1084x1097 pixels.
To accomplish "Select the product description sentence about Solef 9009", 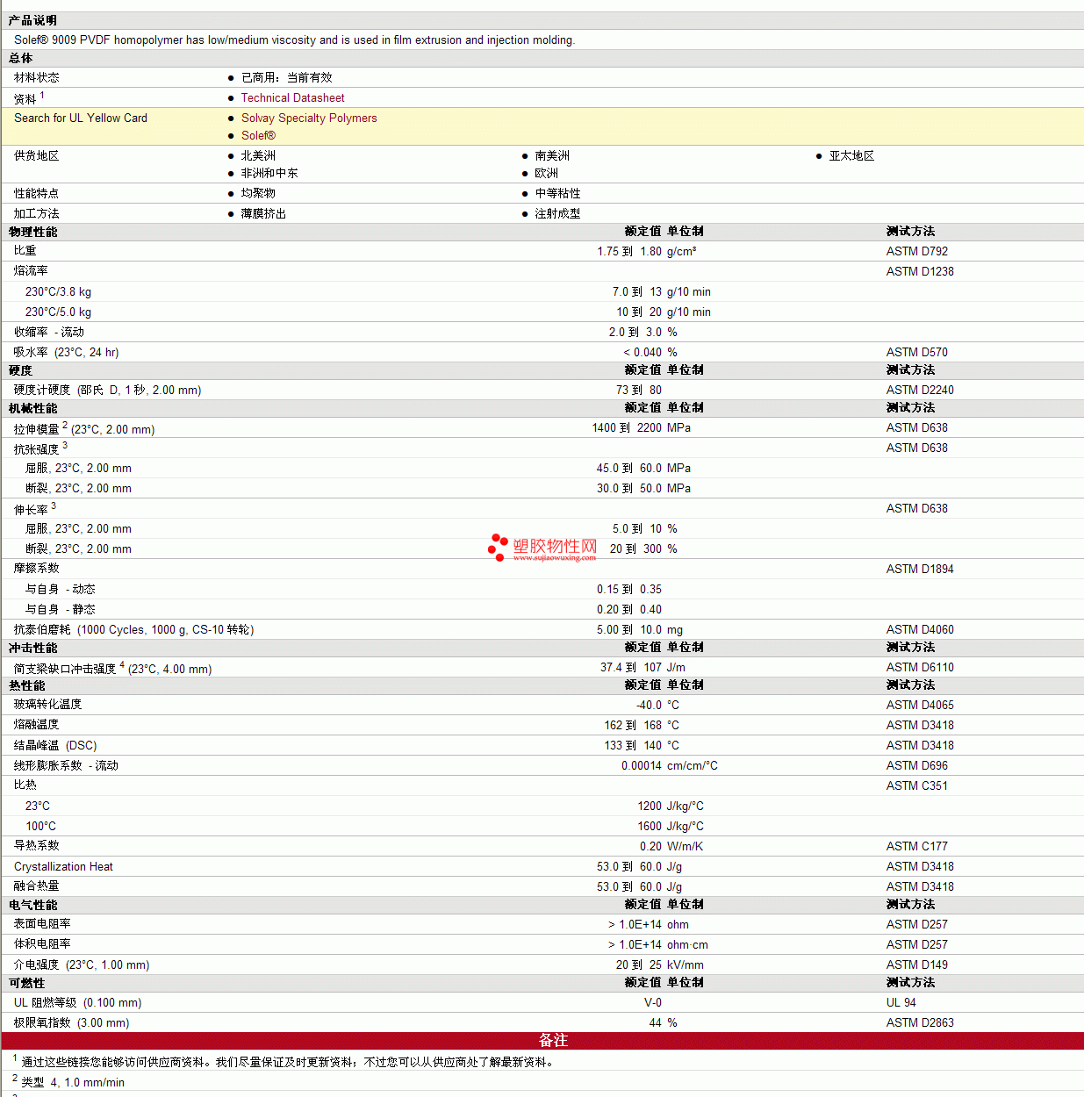I will pos(294,39).
